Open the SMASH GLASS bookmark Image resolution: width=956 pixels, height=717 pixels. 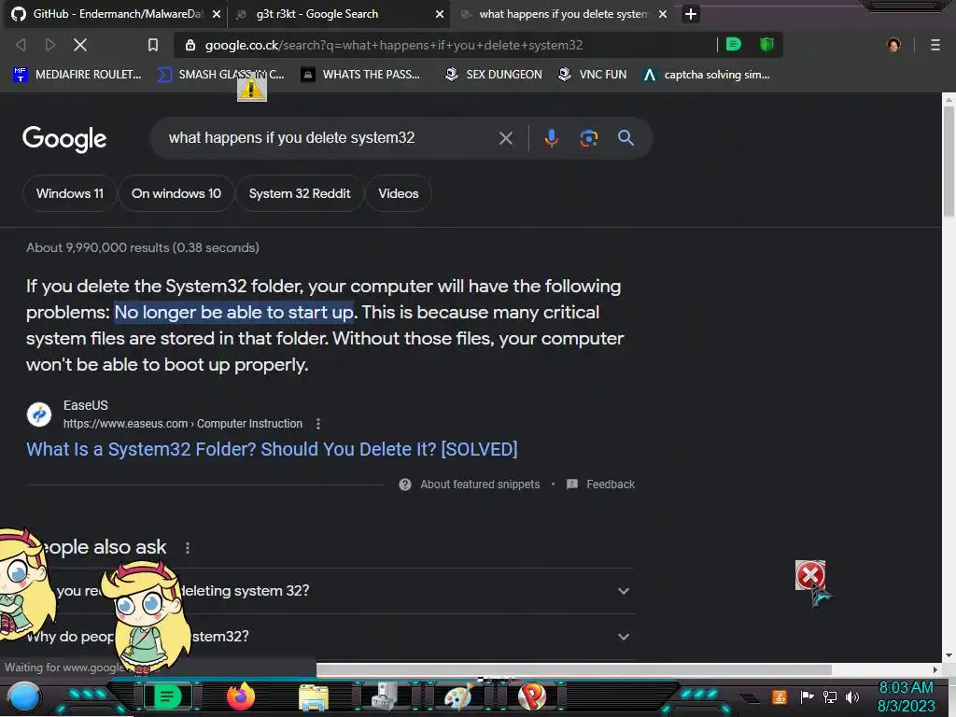click(221, 75)
